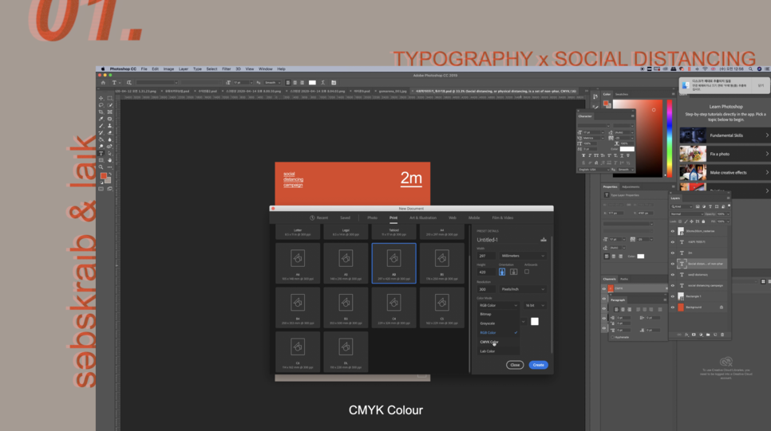Switch to the Film & Video tab
Image resolution: width=771 pixels, height=431 pixels.
tap(503, 218)
